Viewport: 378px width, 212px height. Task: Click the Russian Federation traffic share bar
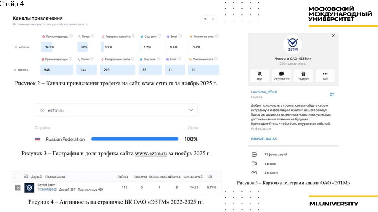(134, 139)
